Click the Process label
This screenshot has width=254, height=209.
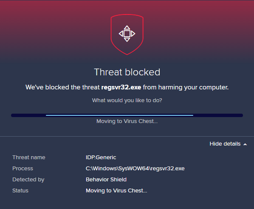tap(23, 169)
